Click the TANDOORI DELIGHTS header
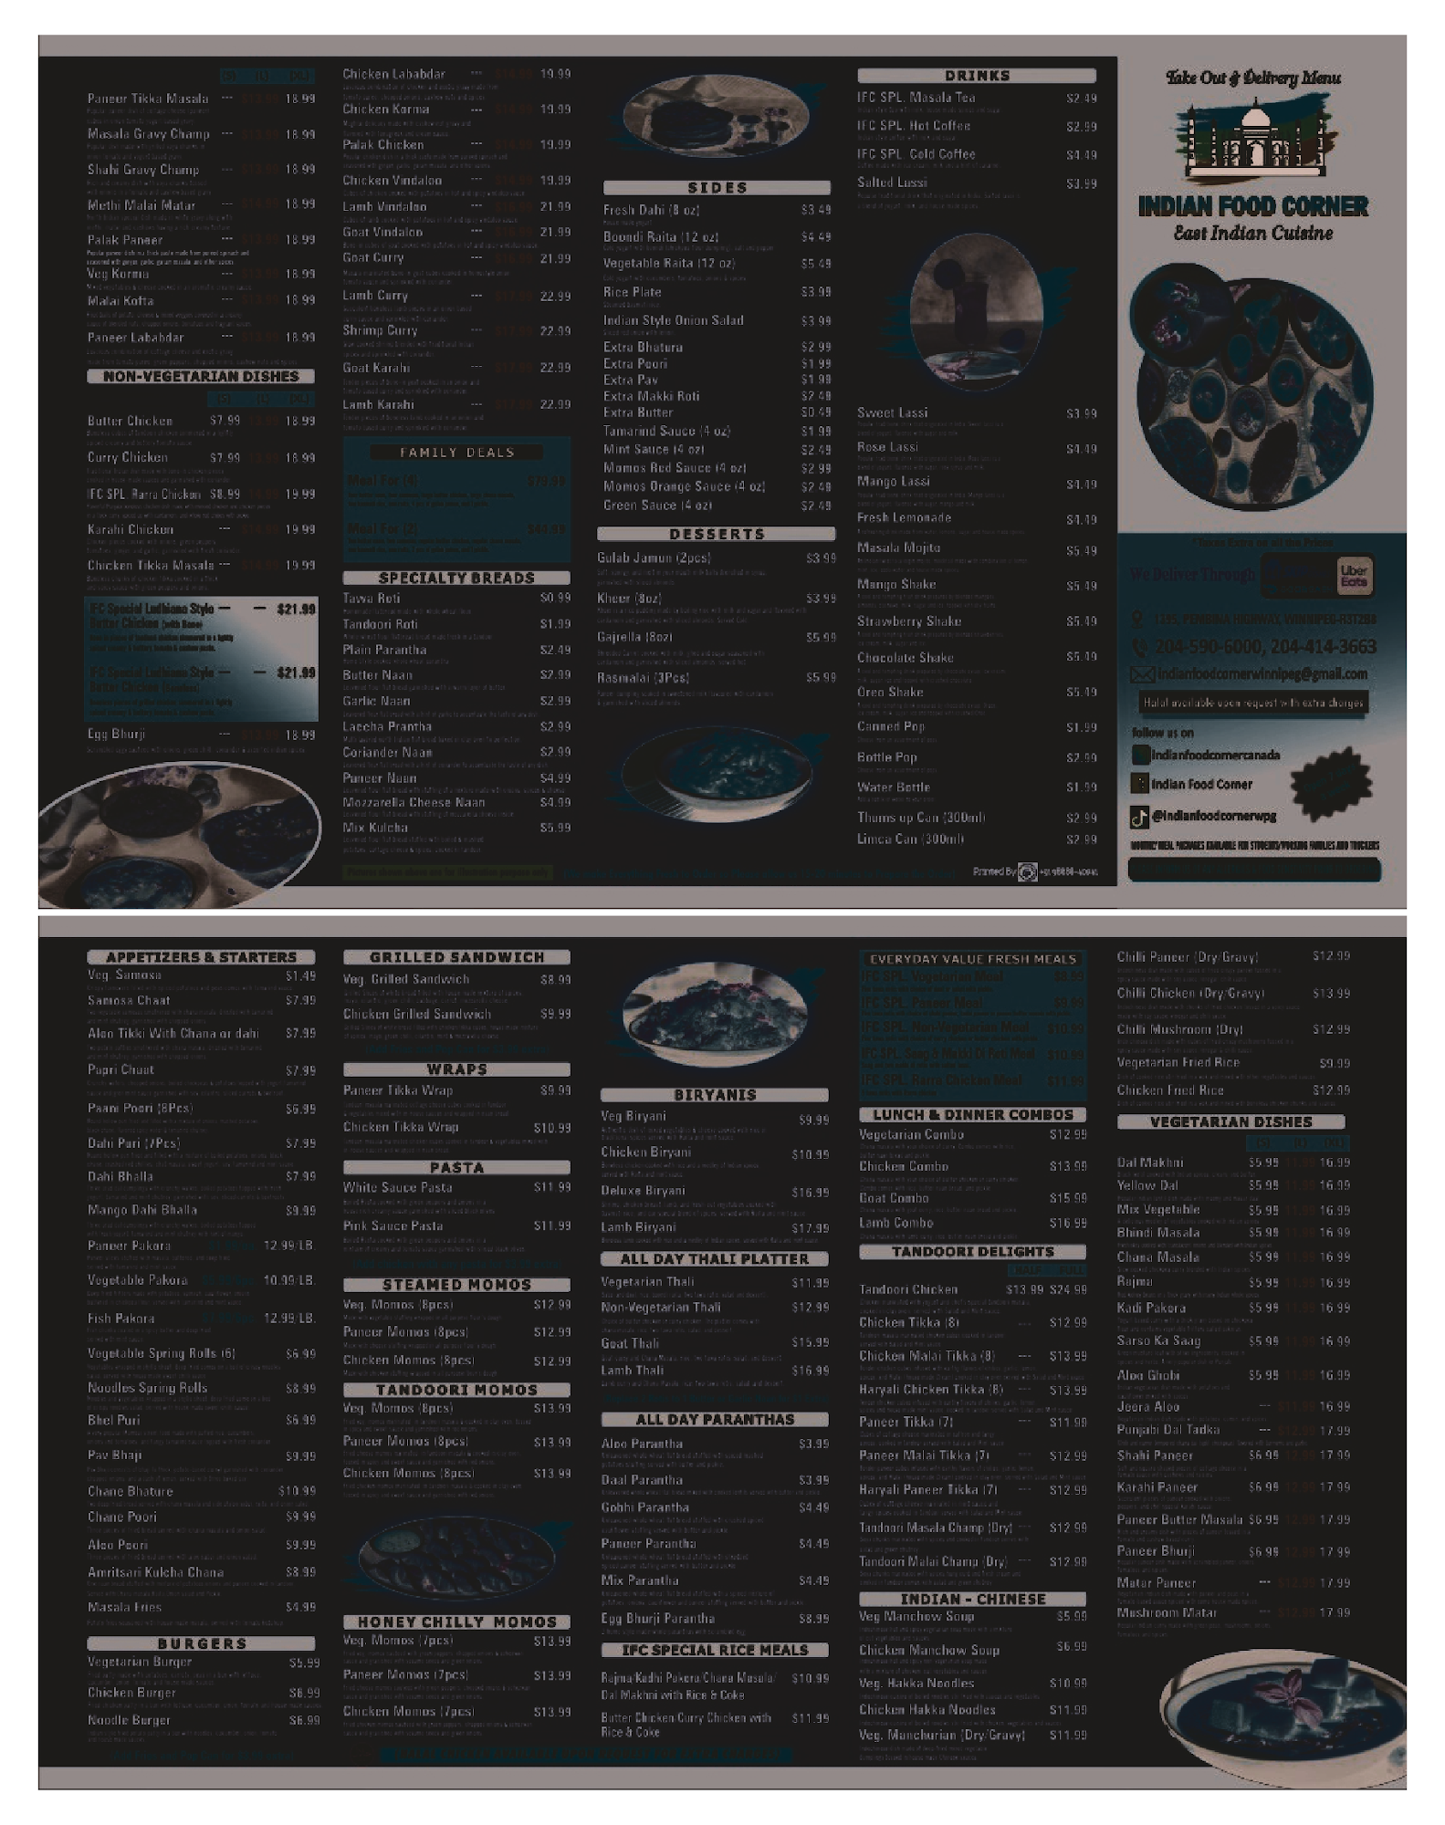The height and width of the screenshot is (1825, 1445). coord(973,1252)
